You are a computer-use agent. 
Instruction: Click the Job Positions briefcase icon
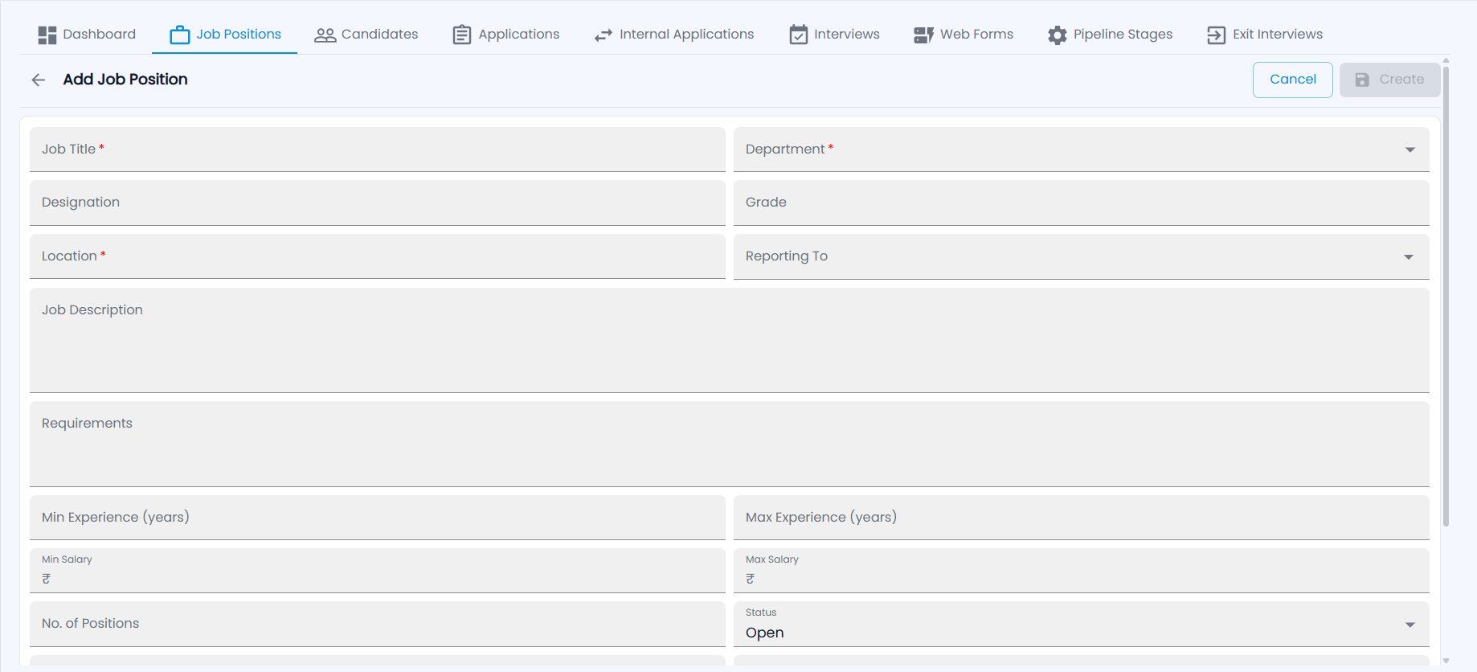(180, 35)
